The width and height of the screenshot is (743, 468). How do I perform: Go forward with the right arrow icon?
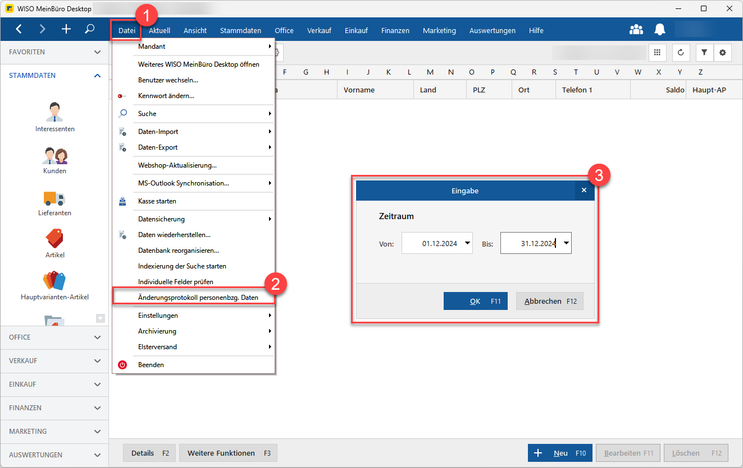click(x=43, y=29)
